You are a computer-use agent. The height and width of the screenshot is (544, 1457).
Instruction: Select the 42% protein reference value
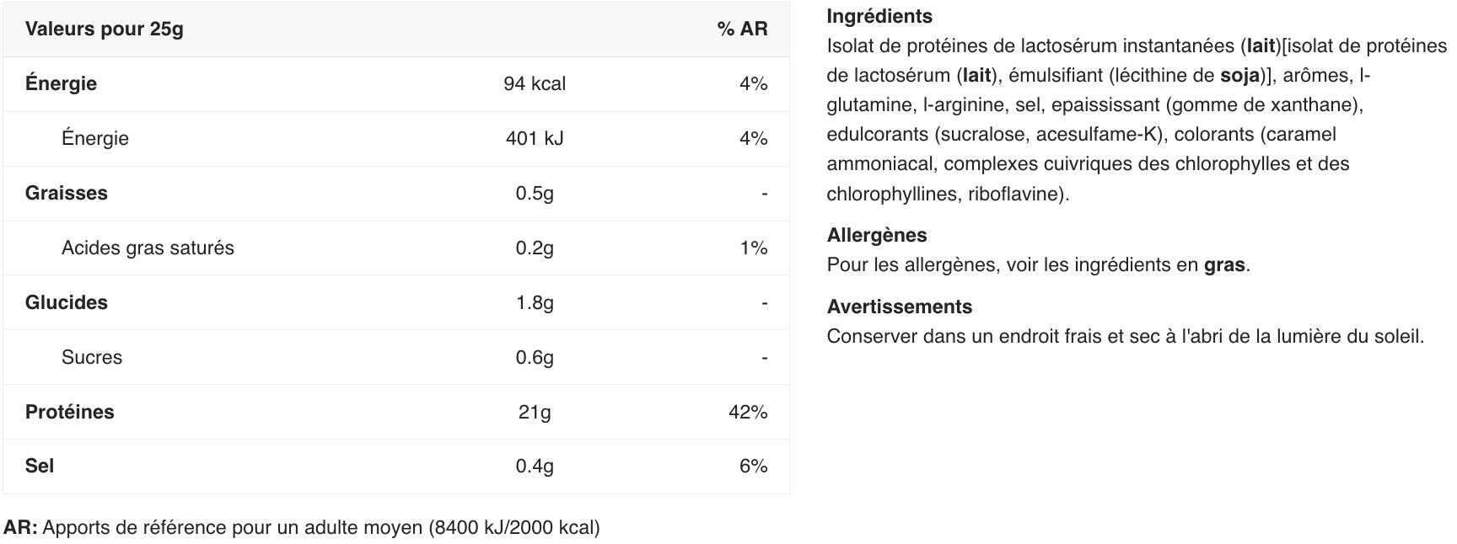click(748, 412)
